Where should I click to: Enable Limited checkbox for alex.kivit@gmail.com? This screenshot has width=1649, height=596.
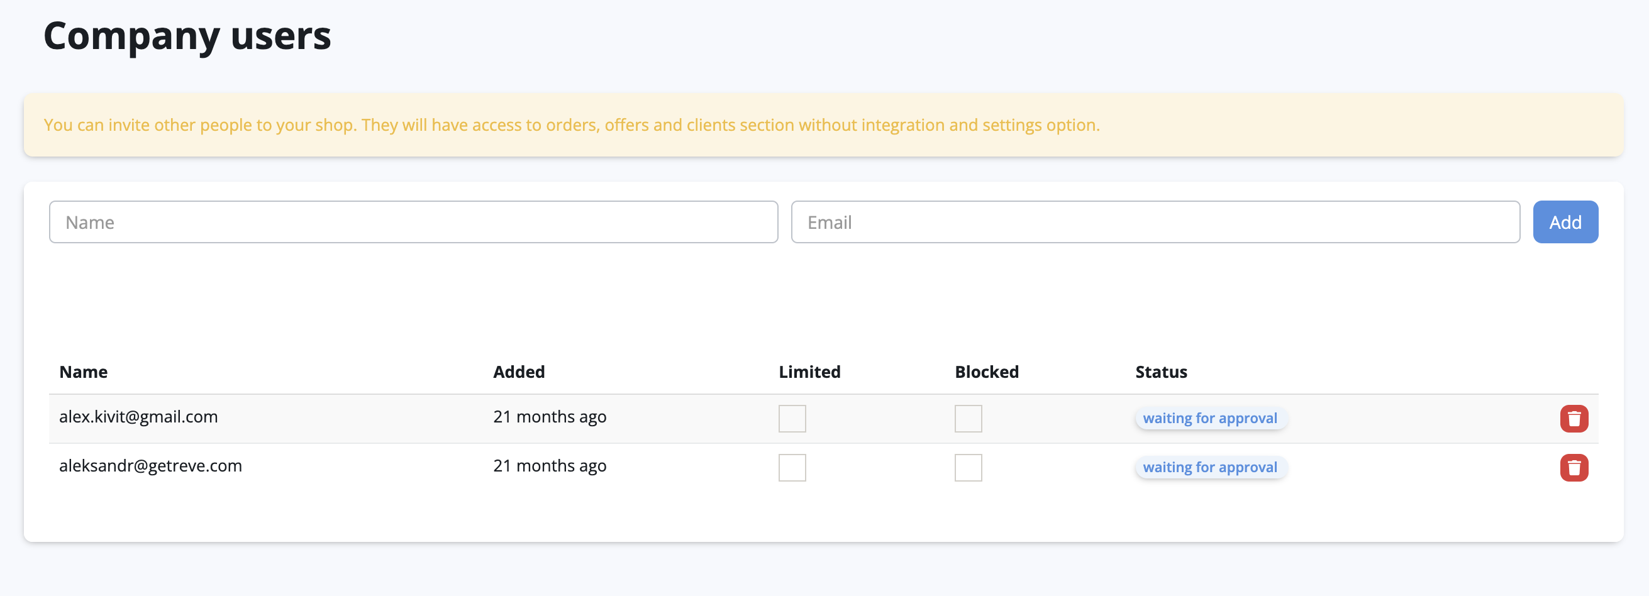[791, 419]
